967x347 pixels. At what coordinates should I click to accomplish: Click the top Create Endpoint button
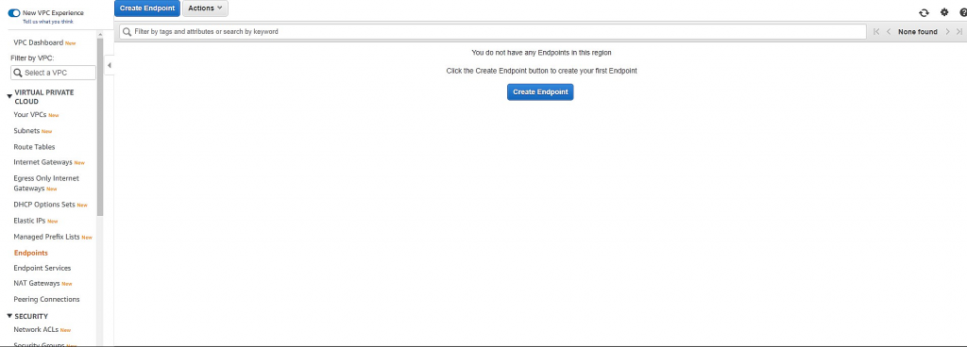pyautogui.click(x=147, y=8)
